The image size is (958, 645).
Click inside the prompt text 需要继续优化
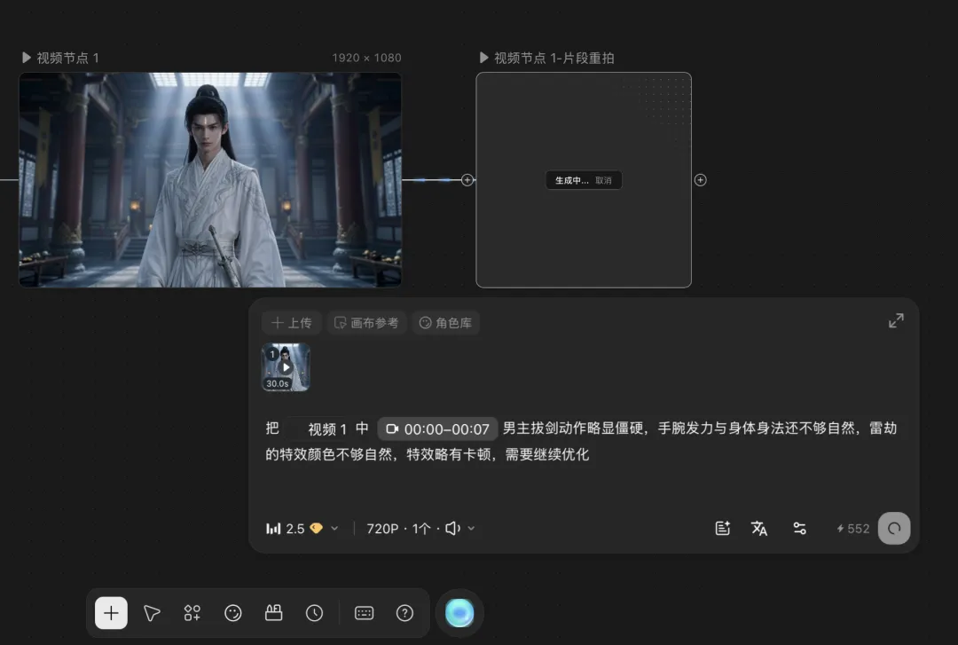click(x=546, y=454)
